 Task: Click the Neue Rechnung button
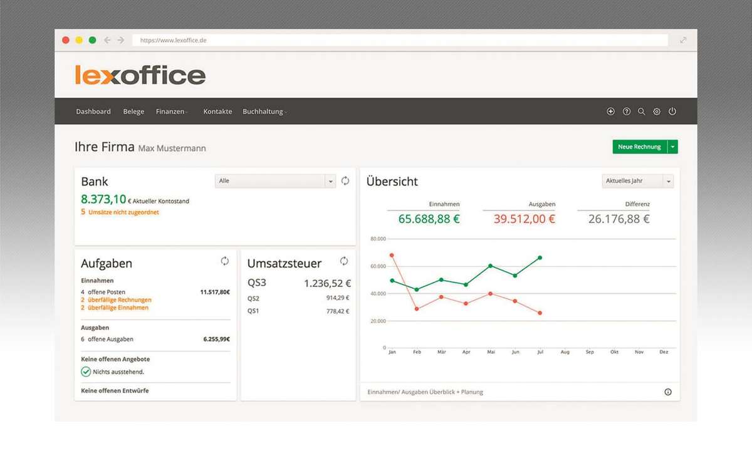pos(640,147)
